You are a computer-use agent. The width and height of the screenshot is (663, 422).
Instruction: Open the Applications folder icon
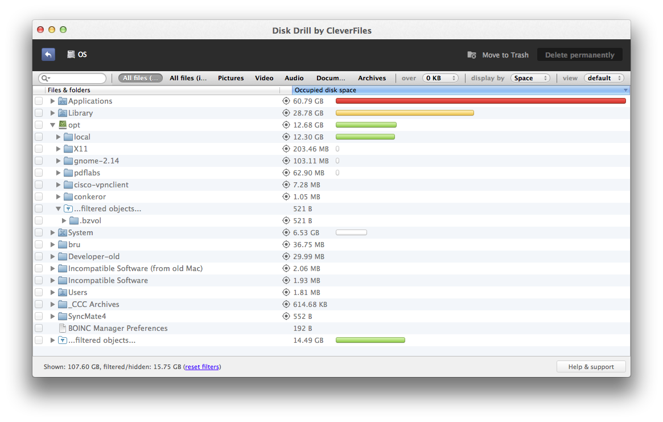[63, 101]
